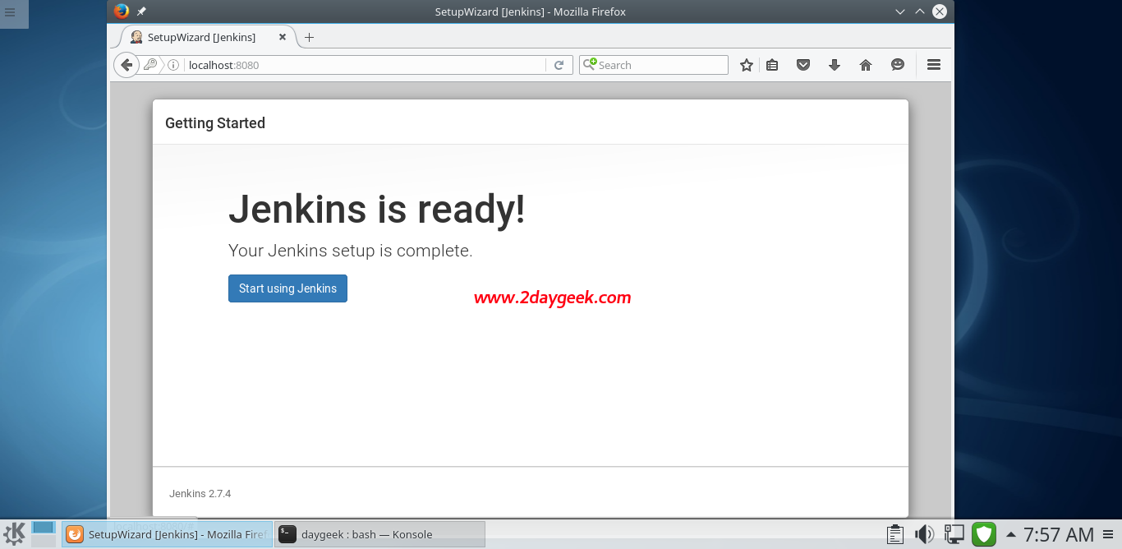Click the 7:57 AM clock
This screenshot has width=1122, height=549.
click(1058, 535)
